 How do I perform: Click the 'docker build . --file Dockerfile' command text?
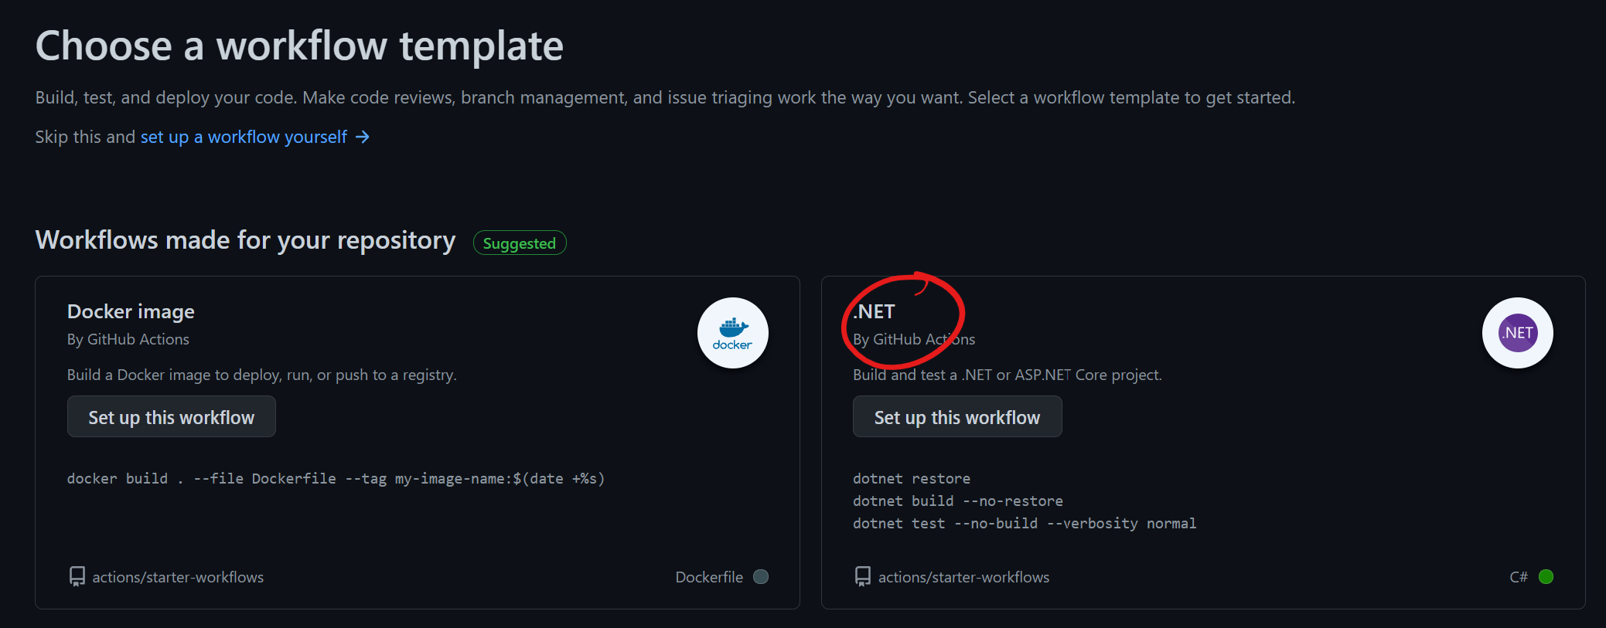point(336,479)
